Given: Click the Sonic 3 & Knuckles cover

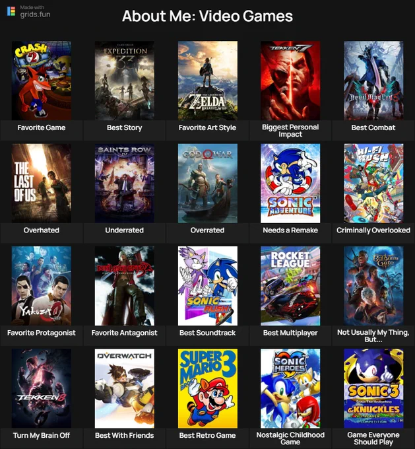Looking at the screenshot, I should pyautogui.click(x=373, y=388).
